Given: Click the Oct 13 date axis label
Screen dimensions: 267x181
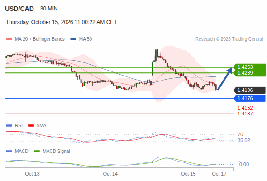Looking at the screenshot, I should [32, 174].
